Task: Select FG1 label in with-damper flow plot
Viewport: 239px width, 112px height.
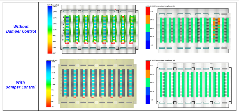Action: point(66,97)
